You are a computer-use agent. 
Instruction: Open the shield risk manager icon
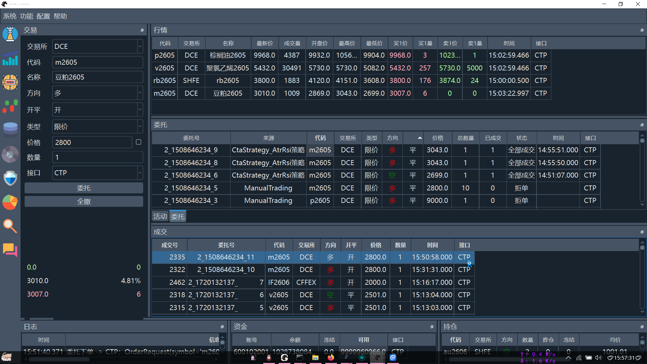(10, 178)
